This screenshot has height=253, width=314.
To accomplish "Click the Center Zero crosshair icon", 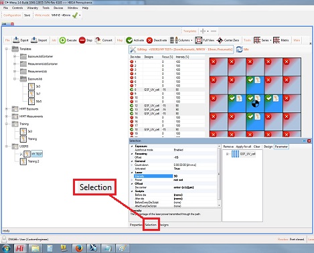I will (x=220, y=40).
